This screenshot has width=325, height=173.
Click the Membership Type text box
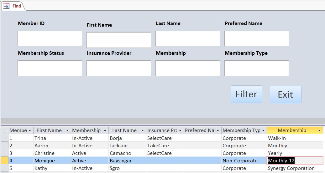coord(257,68)
